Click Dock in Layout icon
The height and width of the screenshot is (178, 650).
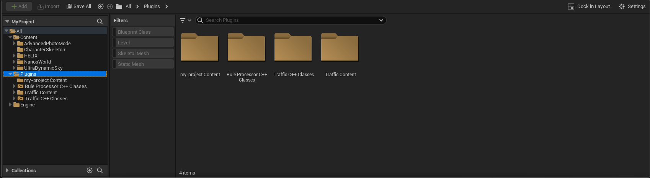571,7
